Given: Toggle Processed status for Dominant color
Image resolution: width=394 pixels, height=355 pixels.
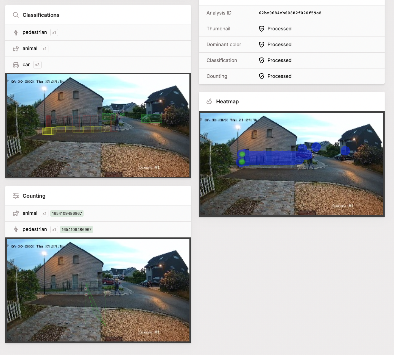Looking at the screenshot, I should click(261, 45).
